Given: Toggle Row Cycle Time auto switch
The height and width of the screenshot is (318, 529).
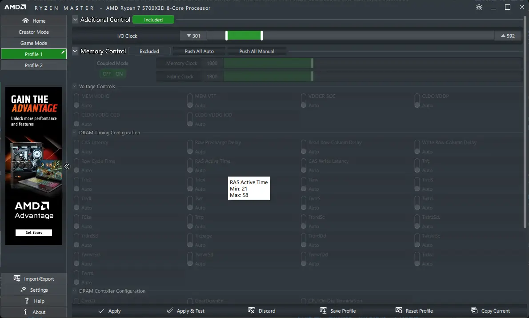Looking at the screenshot, I should [x=76, y=166].
